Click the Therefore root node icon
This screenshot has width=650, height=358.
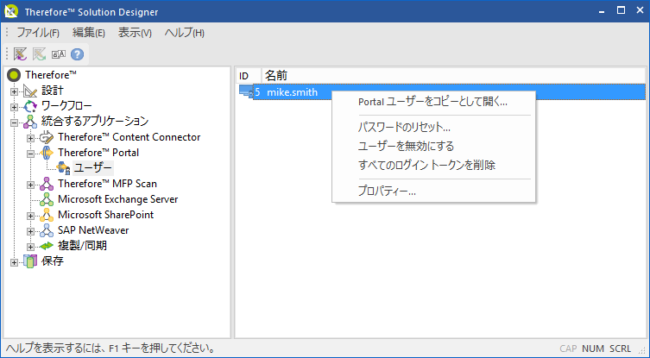(14, 75)
